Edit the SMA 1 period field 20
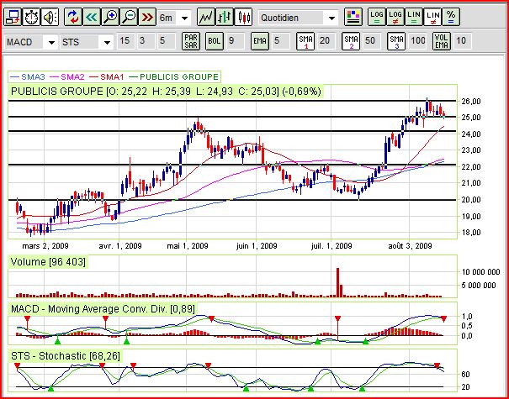Image resolution: width=509 pixels, height=399 pixels. click(x=326, y=41)
